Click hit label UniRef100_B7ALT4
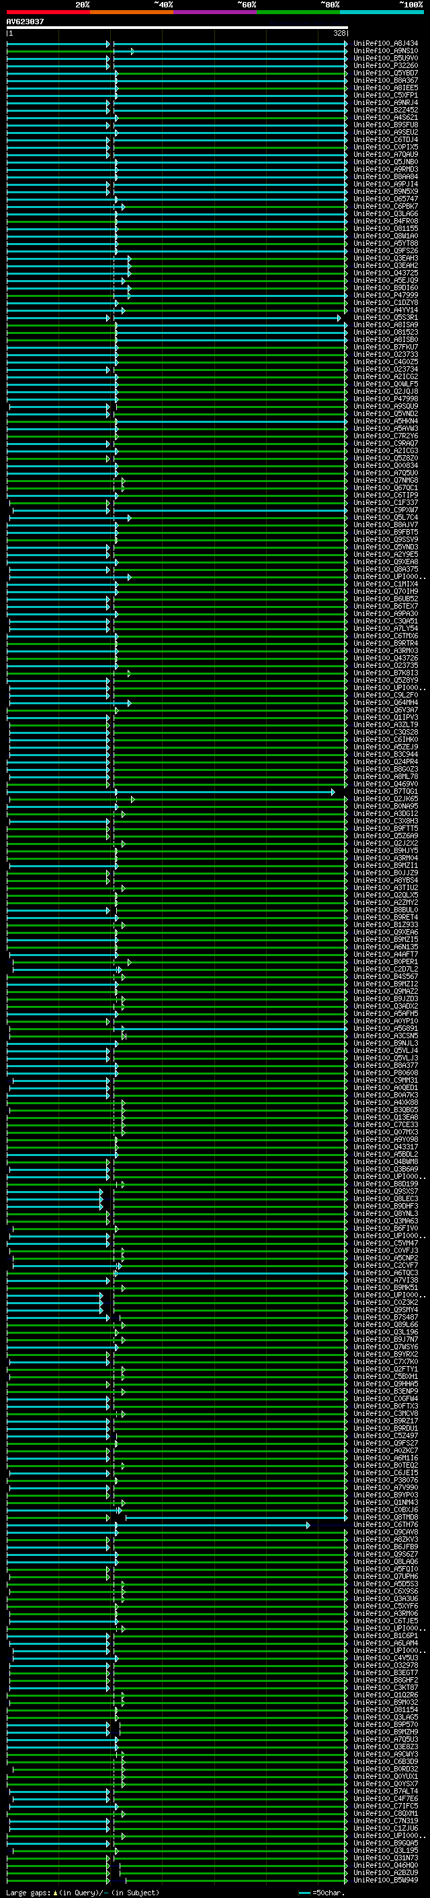 [386, 1792]
